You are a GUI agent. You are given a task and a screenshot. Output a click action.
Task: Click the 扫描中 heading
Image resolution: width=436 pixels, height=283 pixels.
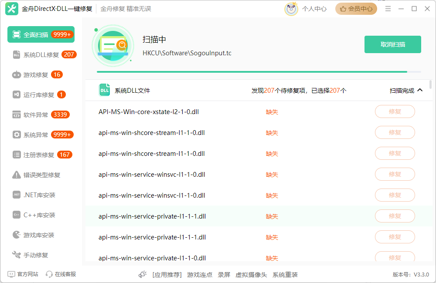click(154, 40)
